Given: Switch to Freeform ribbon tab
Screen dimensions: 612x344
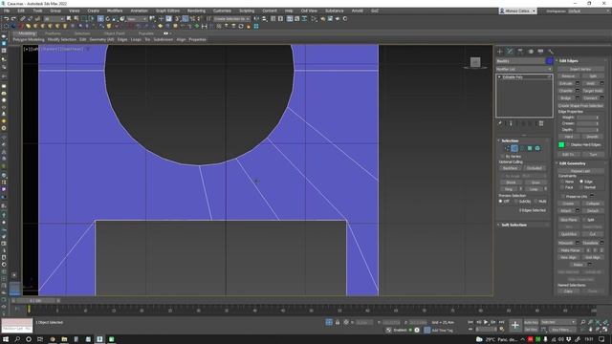Looking at the screenshot, I should pyautogui.click(x=53, y=33).
